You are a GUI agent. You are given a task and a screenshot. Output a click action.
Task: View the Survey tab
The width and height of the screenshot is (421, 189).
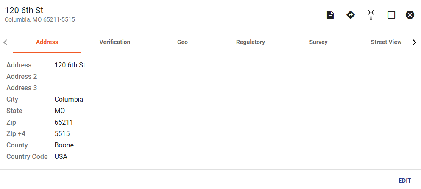[x=318, y=42]
